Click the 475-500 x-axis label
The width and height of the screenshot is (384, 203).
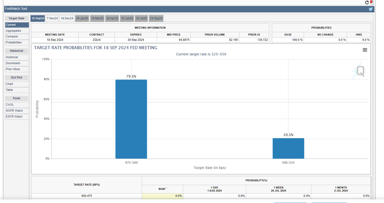point(131,162)
